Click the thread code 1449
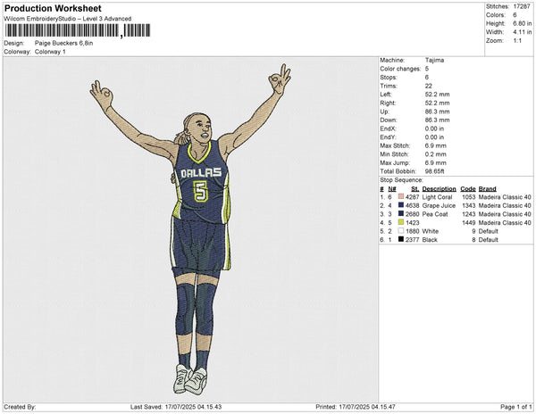536x414 pixels. coord(469,223)
